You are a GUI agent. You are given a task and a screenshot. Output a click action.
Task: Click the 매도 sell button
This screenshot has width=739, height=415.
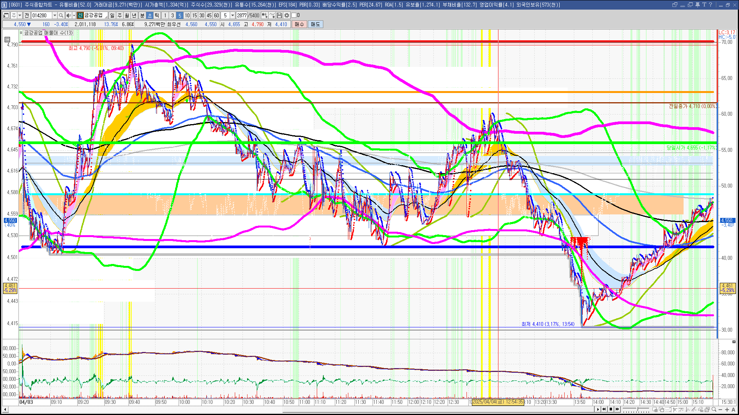pos(315,24)
